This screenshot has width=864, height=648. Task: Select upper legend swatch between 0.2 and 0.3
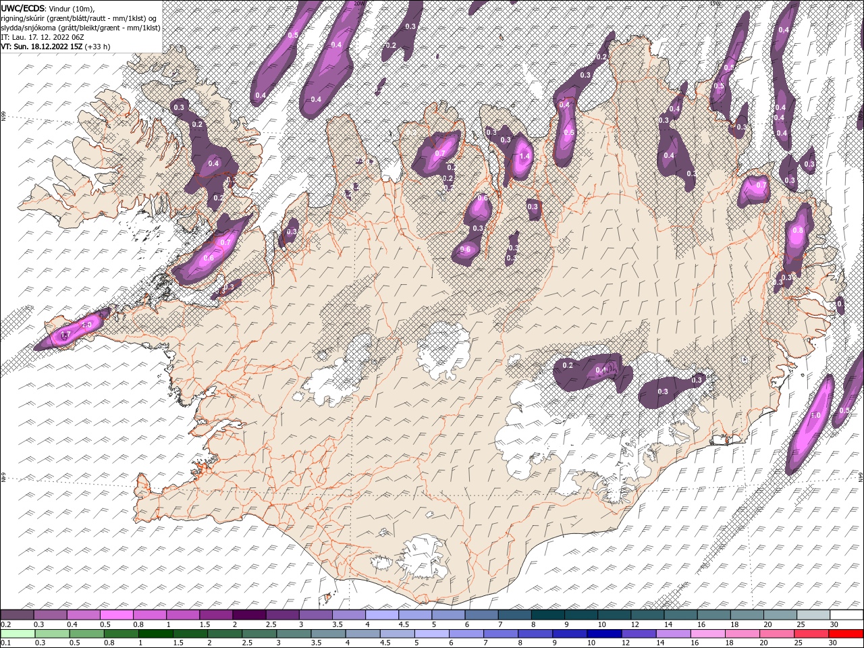coord(17,615)
